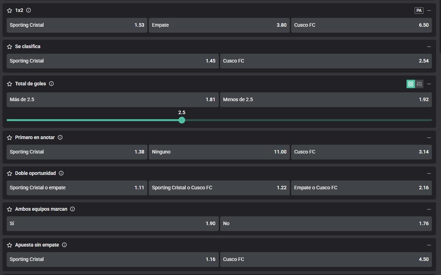Bet on Empate at 3.80
Viewport: 441px width, 275px height.
point(219,25)
